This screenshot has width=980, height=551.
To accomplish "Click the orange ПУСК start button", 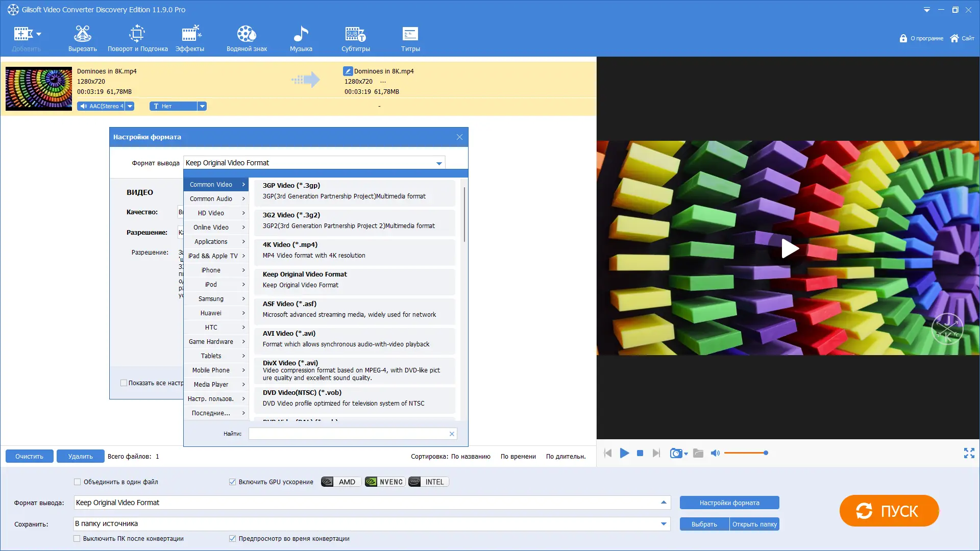I will pos(889,511).
